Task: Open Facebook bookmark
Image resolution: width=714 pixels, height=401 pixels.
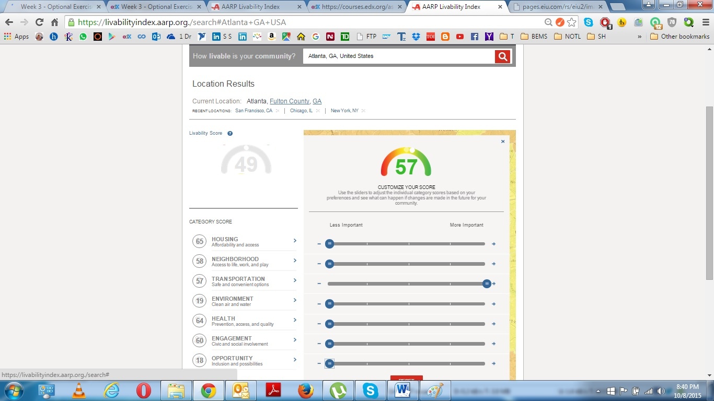Action: (475, 37)
